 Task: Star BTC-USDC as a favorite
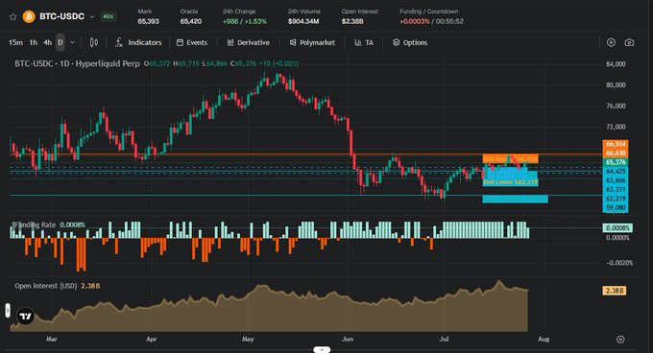point(12,16)
